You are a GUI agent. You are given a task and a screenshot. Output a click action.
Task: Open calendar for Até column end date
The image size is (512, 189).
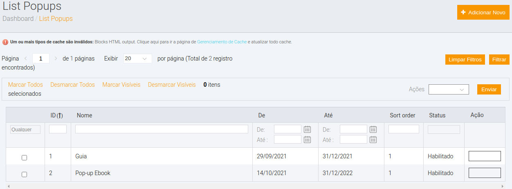(x=373, y=139)
